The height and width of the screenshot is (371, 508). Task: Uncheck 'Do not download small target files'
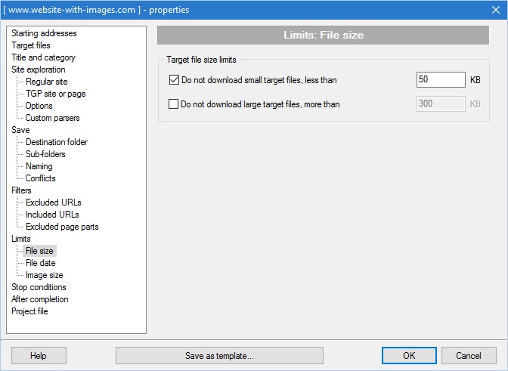pos(174,79)
